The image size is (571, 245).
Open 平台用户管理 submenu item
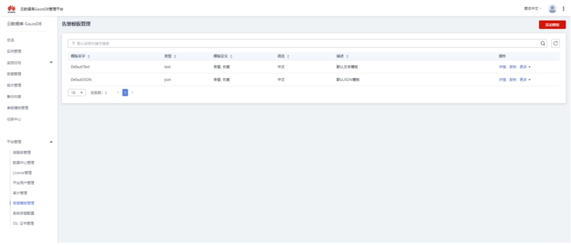click(x=24, y=183)
